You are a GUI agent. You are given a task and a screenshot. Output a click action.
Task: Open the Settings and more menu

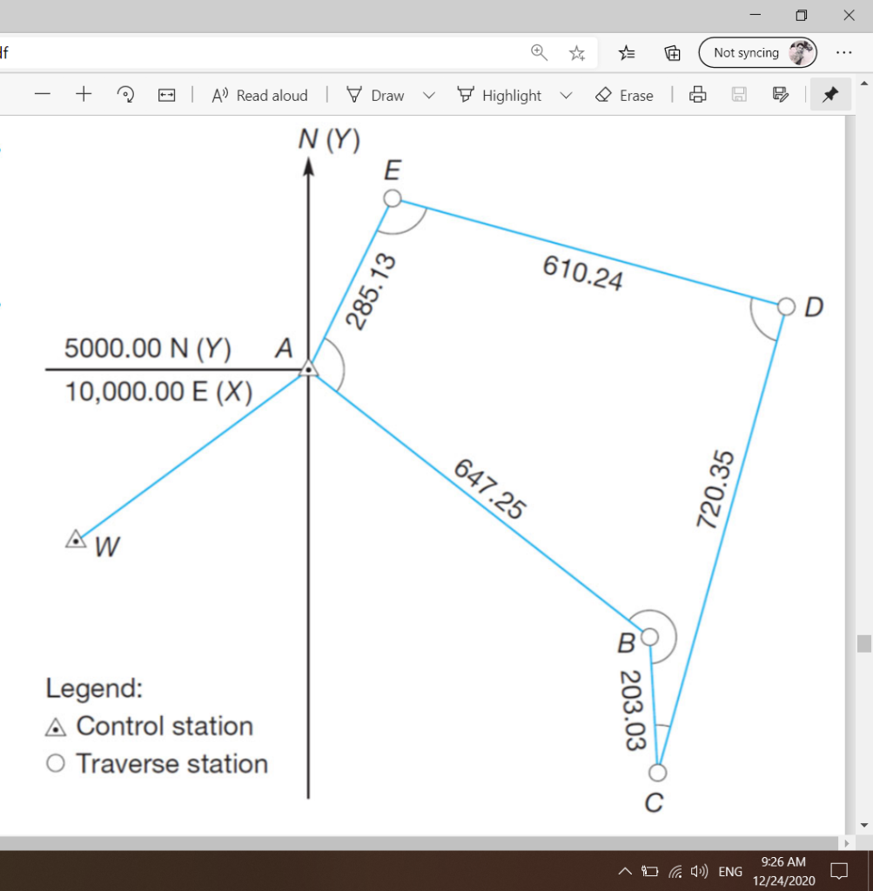click(843, 52)
